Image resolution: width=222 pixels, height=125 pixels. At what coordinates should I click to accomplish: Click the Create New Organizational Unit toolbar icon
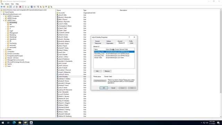[x=43, y=7]
